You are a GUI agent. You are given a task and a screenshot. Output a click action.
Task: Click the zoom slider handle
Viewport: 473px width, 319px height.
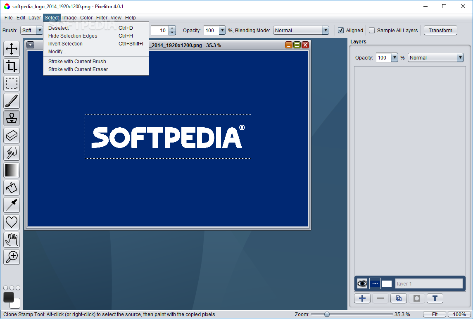(327, 314)
